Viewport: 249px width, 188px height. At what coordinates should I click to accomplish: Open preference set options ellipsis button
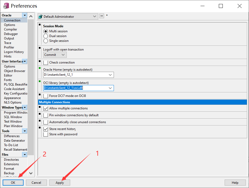pos(102,16)
